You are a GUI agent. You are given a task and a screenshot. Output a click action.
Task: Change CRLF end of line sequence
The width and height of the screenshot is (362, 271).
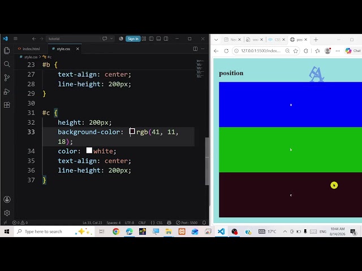[142, 222]
